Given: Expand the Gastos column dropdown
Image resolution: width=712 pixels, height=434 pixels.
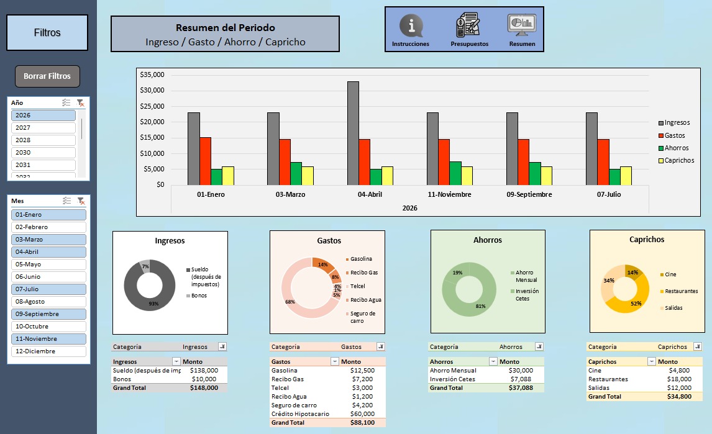Looking at the screenshot, I should click(335, 361).
